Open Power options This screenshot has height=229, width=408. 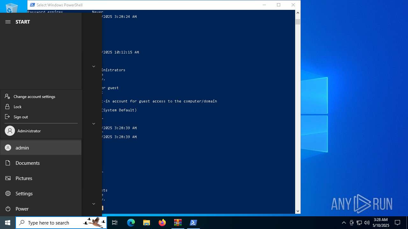(41, 209)
